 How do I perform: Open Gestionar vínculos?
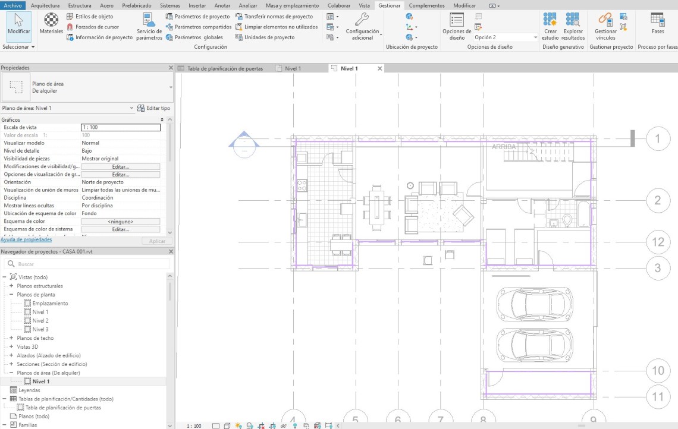coord(605,21)
